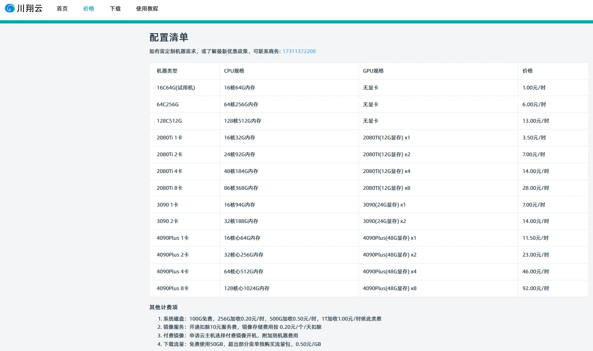This screenshot has width=593, height=351.
Task: Click the 32核心256G内存 CPU spec
Action: (x=244, y=255)
